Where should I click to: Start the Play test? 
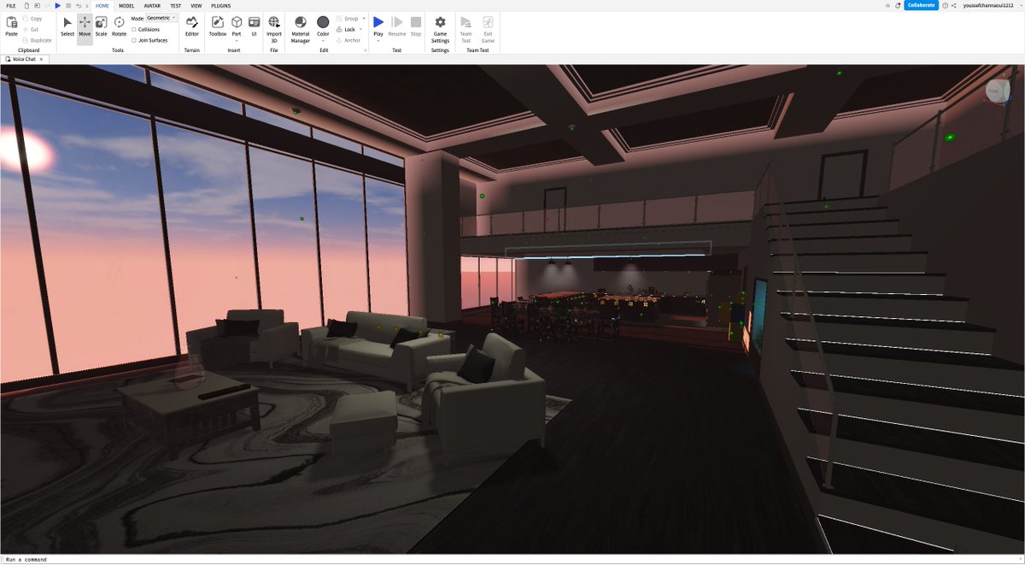click(x=378, y=22)
